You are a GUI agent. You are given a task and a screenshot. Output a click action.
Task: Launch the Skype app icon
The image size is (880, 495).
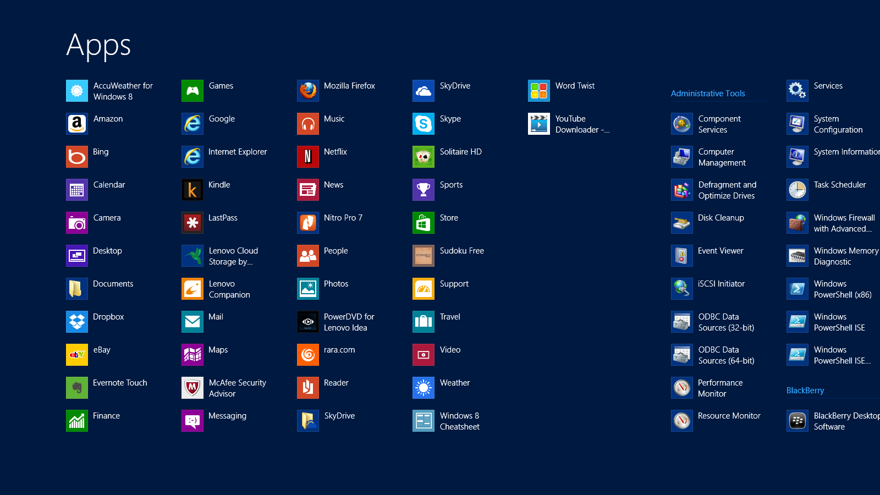coord(424,124)
